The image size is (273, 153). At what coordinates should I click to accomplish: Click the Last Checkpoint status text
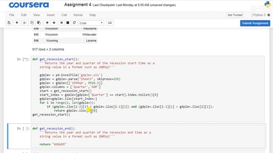[134, 5]
